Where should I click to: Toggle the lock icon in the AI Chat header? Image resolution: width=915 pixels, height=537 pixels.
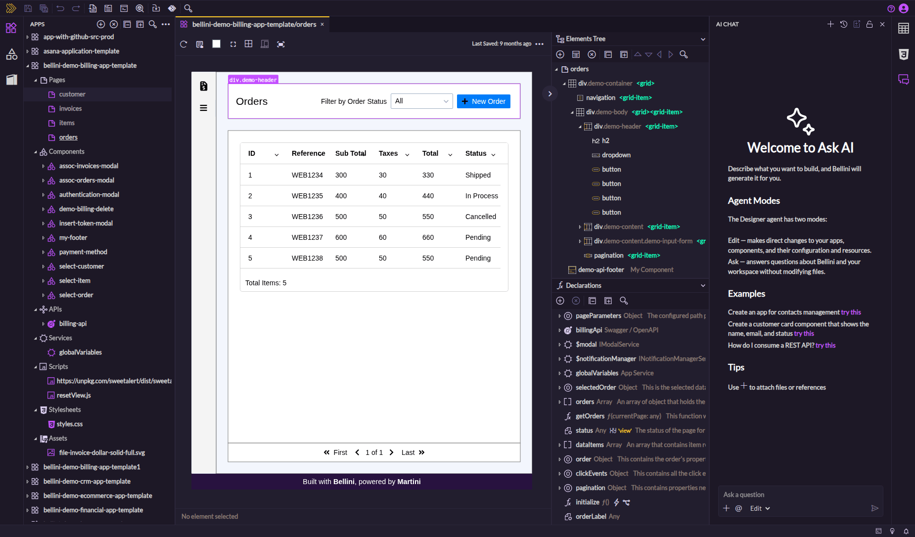(x=869, y=24)
